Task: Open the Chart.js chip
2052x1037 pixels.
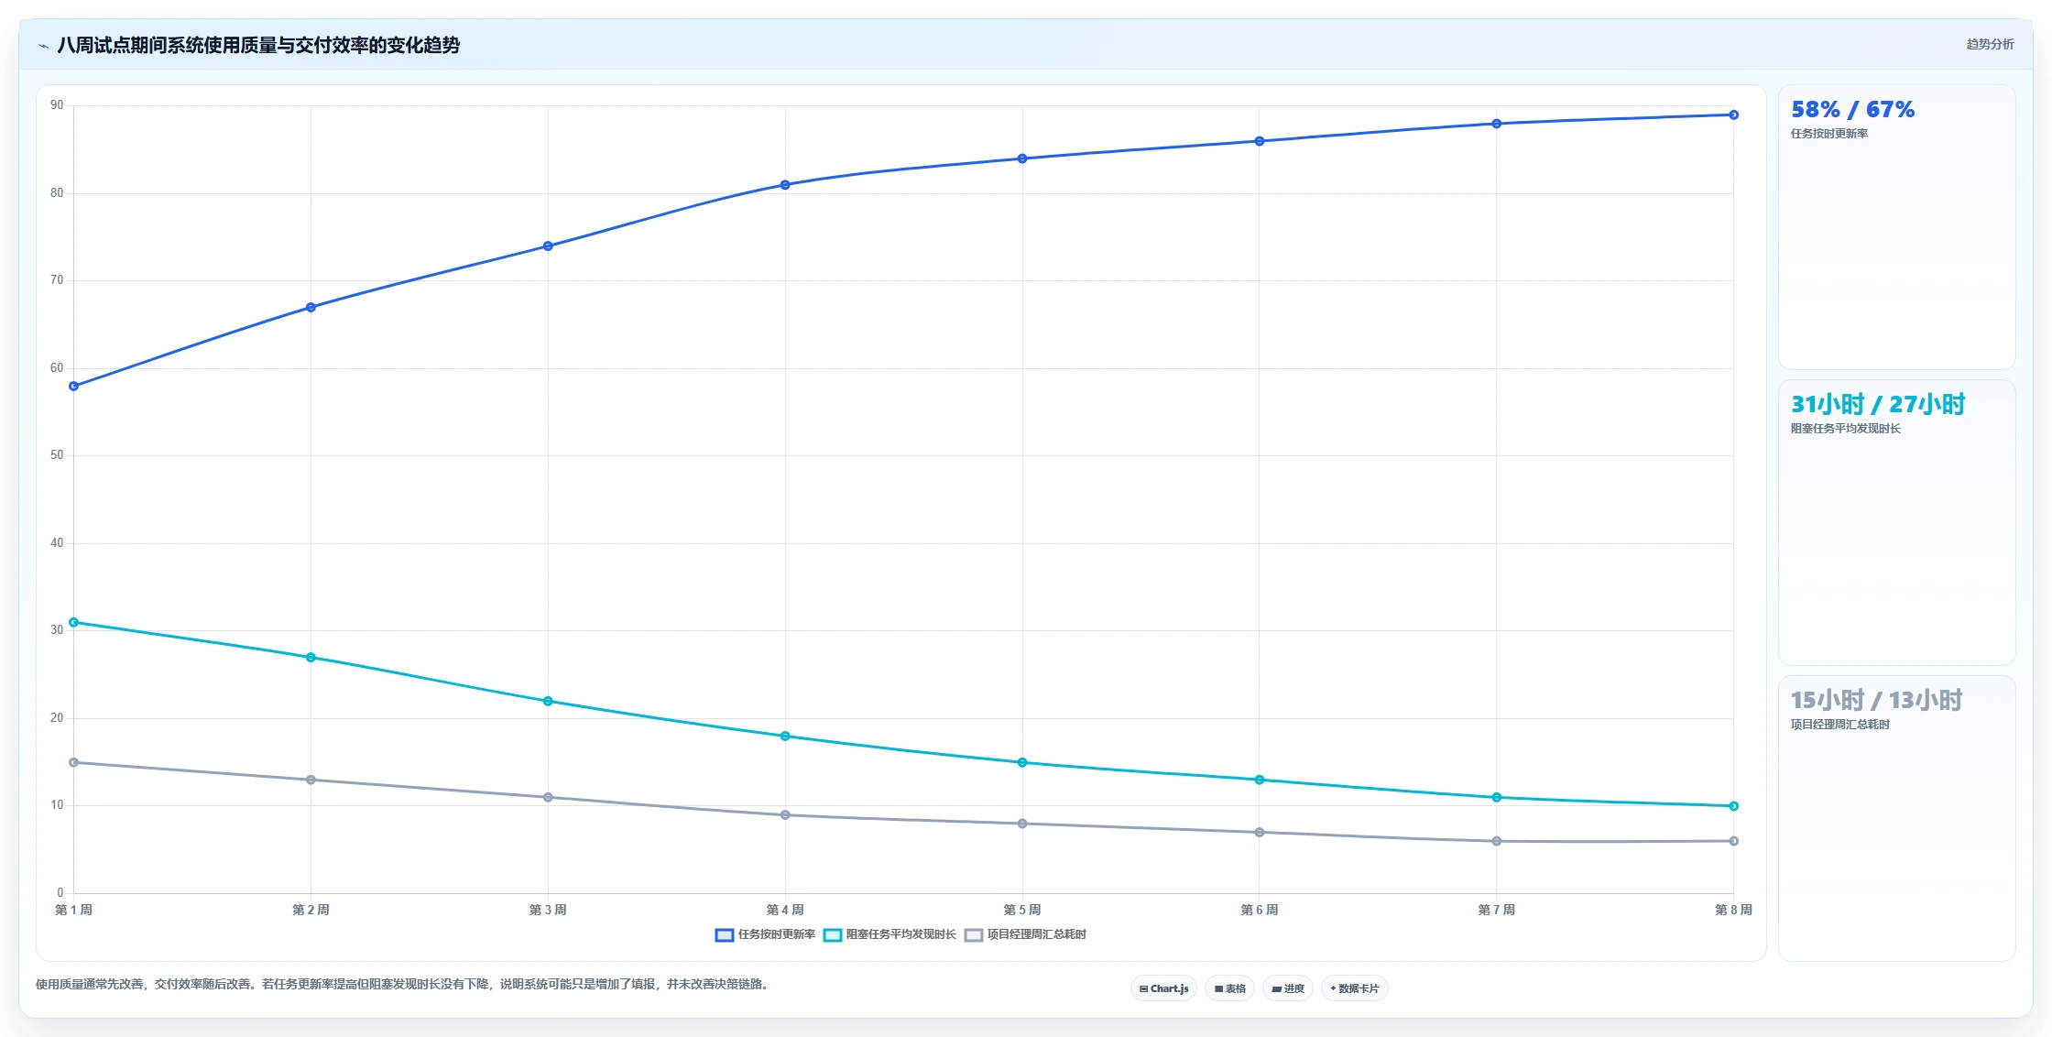Action: [x=1163, y=988]
